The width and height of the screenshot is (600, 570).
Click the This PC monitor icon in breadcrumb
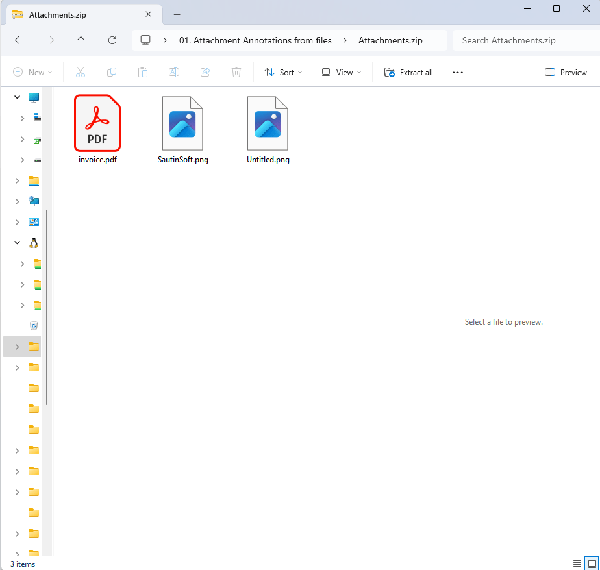tap(145, 40)
